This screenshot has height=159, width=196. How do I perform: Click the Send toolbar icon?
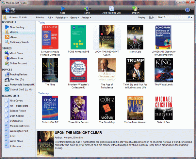point(87,8)
